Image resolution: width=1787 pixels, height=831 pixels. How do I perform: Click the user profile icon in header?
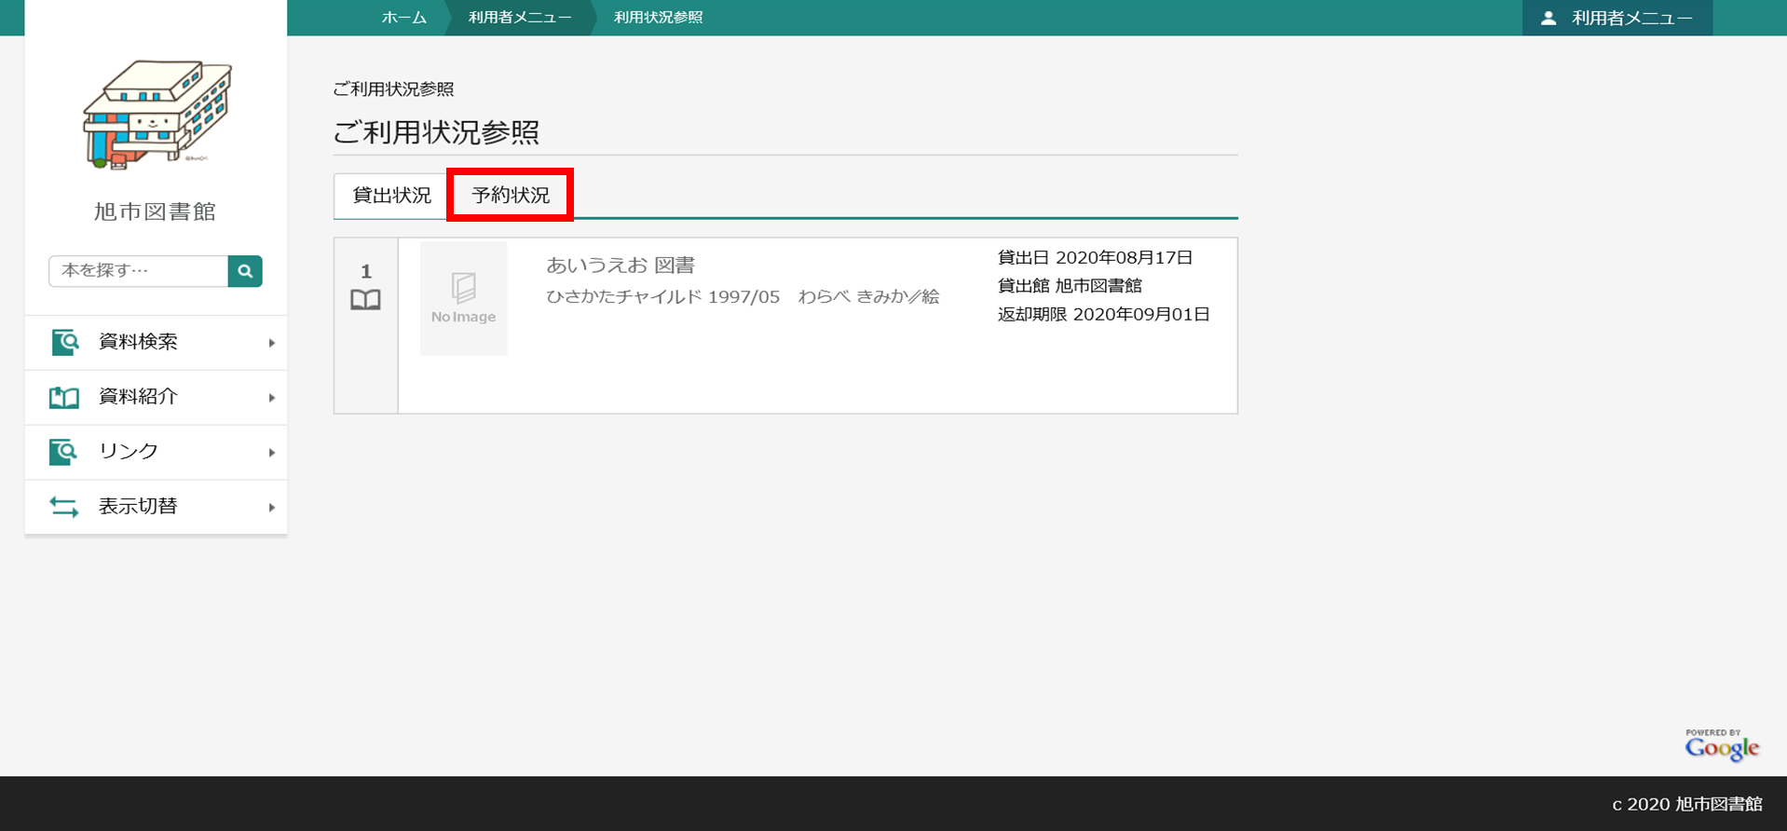[1548, 18]
